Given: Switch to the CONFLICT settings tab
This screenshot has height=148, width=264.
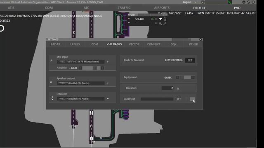Looking at the screenshot, I should coord(154,44).
